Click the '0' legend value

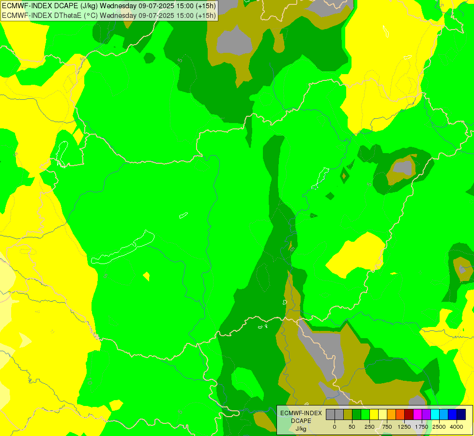click(x=335, y=427)
